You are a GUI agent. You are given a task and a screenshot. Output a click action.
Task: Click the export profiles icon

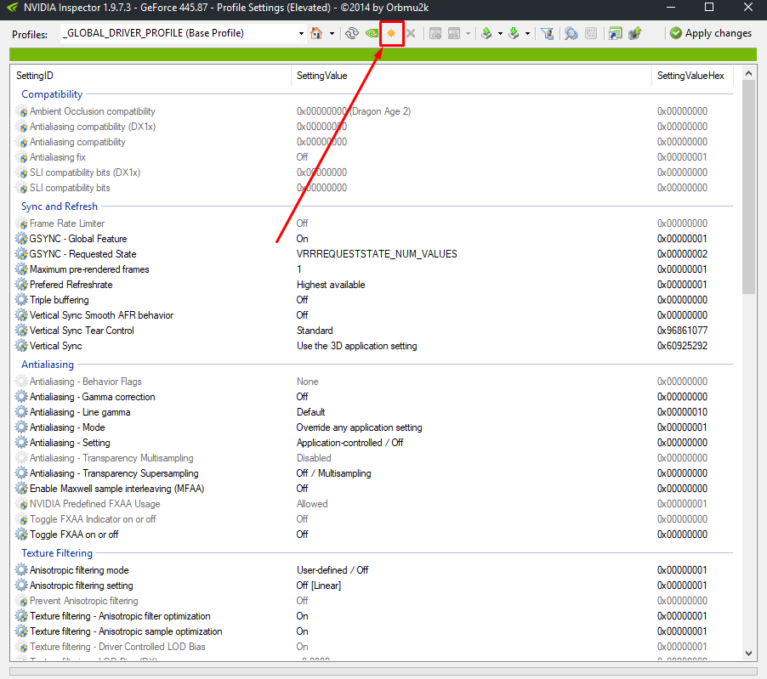pyautogui.click(x=486, y=33)
